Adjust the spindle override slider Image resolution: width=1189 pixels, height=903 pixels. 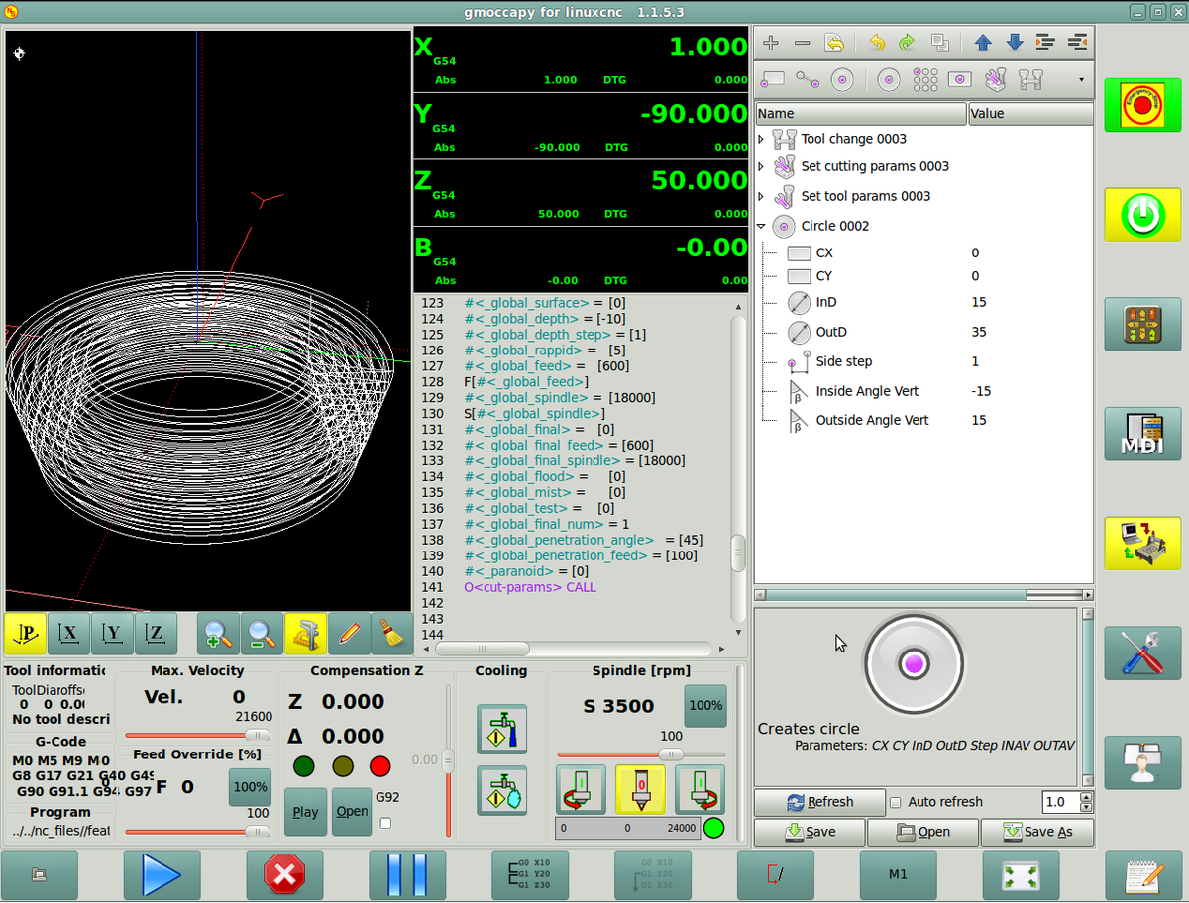click(671, 754)
